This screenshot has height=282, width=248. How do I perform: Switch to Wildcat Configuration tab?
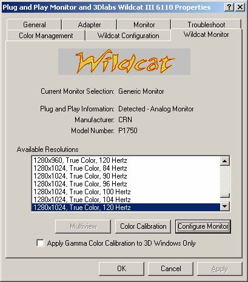tap(128, 36)
